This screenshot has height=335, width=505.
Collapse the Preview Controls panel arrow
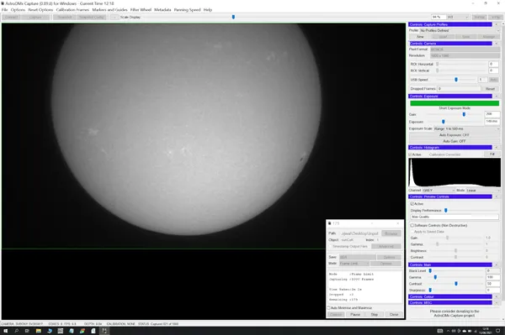(x=496, y=196)
